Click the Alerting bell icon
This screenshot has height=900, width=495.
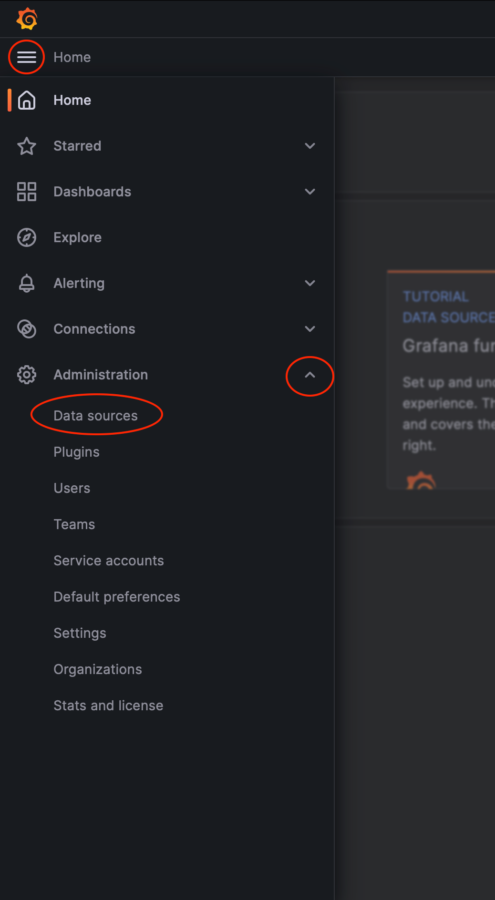click(27, 283)
